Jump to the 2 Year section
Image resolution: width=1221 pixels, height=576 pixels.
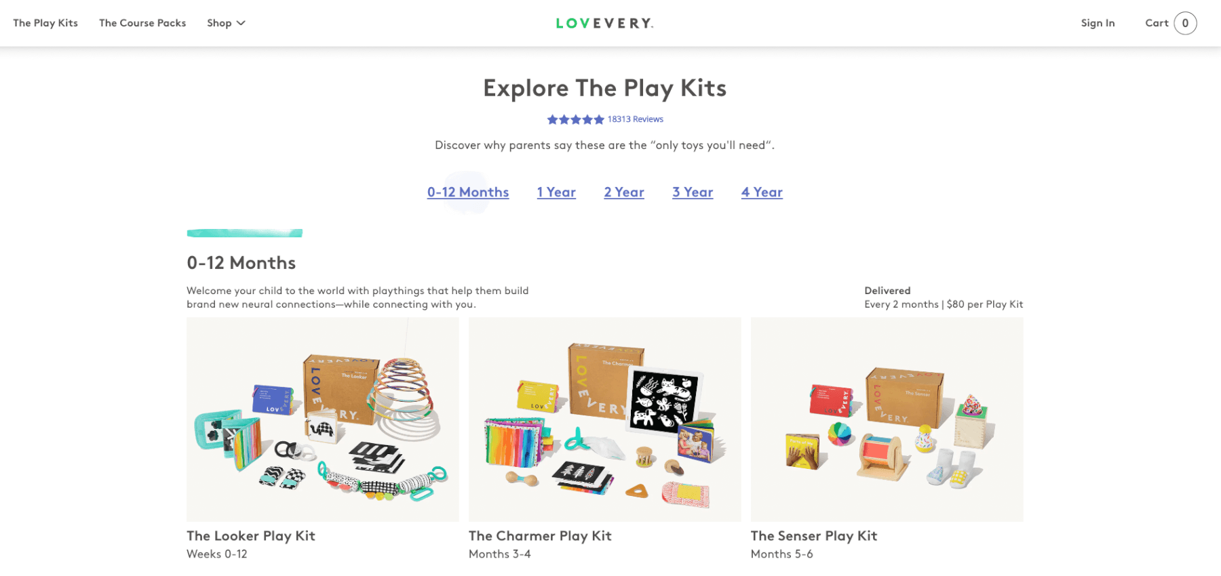pyautogui.click(x=624, y=192)
